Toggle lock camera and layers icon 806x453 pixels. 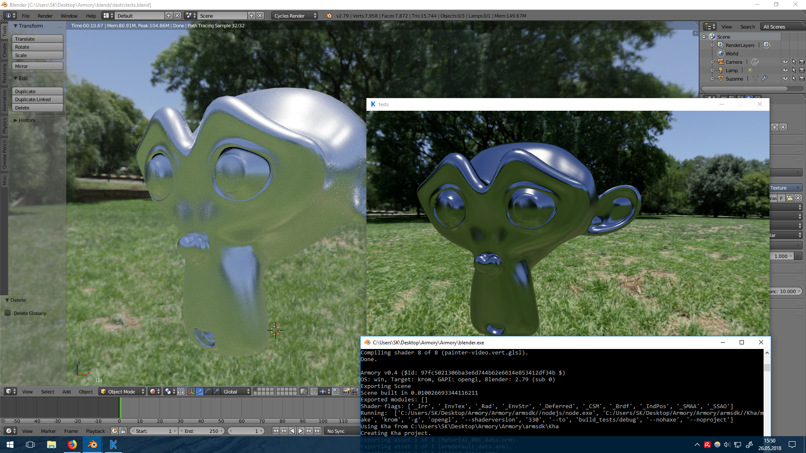tap(304, 391)
